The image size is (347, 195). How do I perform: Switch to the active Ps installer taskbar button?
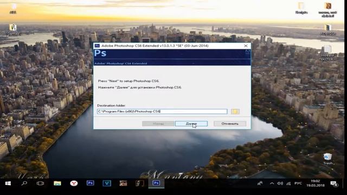pos(156,183)
